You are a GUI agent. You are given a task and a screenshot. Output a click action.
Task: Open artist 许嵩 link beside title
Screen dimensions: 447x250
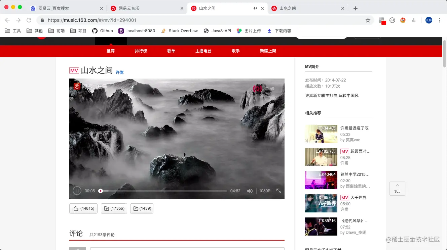click(x=120, y=72)
